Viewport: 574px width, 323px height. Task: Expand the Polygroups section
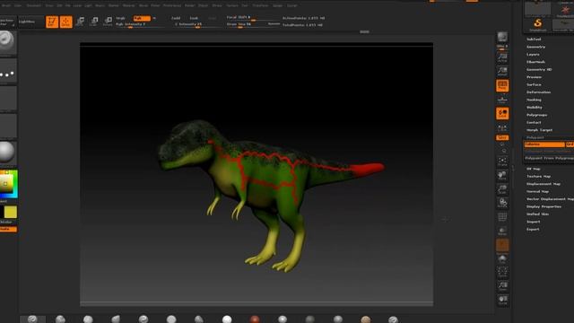click(x=536, y=115)
